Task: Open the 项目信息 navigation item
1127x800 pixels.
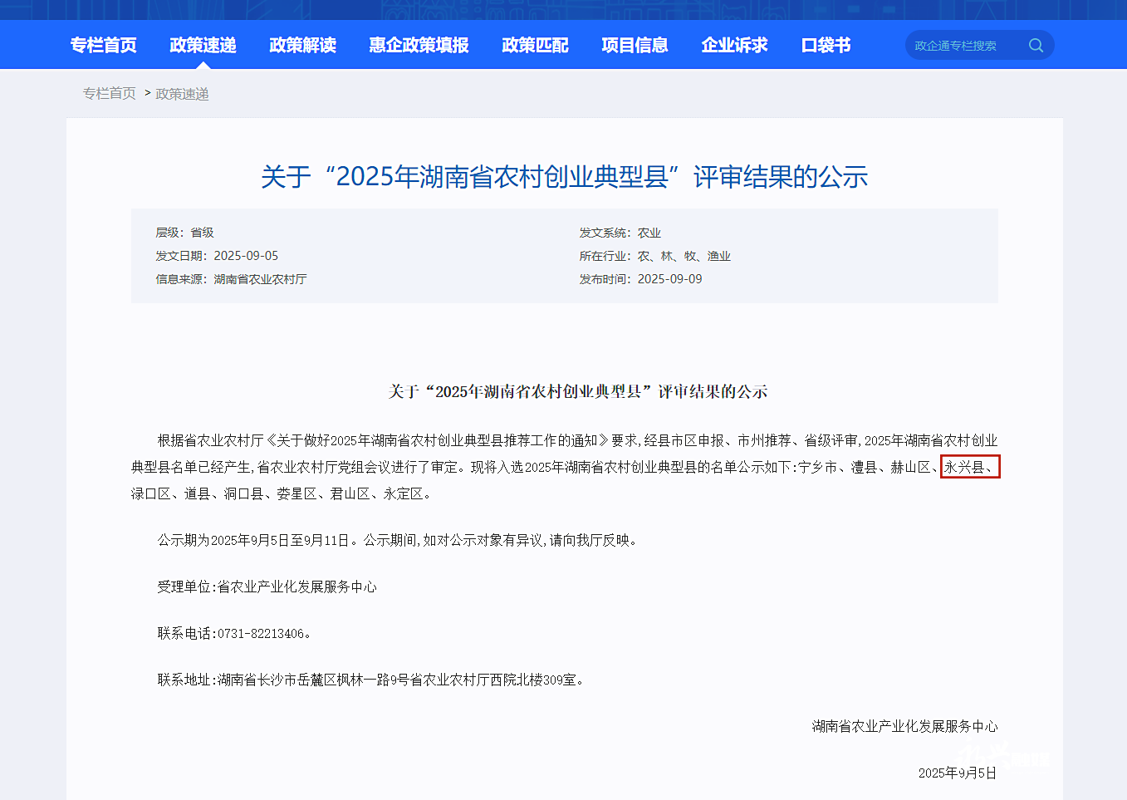Action: (x=635, y=46)
